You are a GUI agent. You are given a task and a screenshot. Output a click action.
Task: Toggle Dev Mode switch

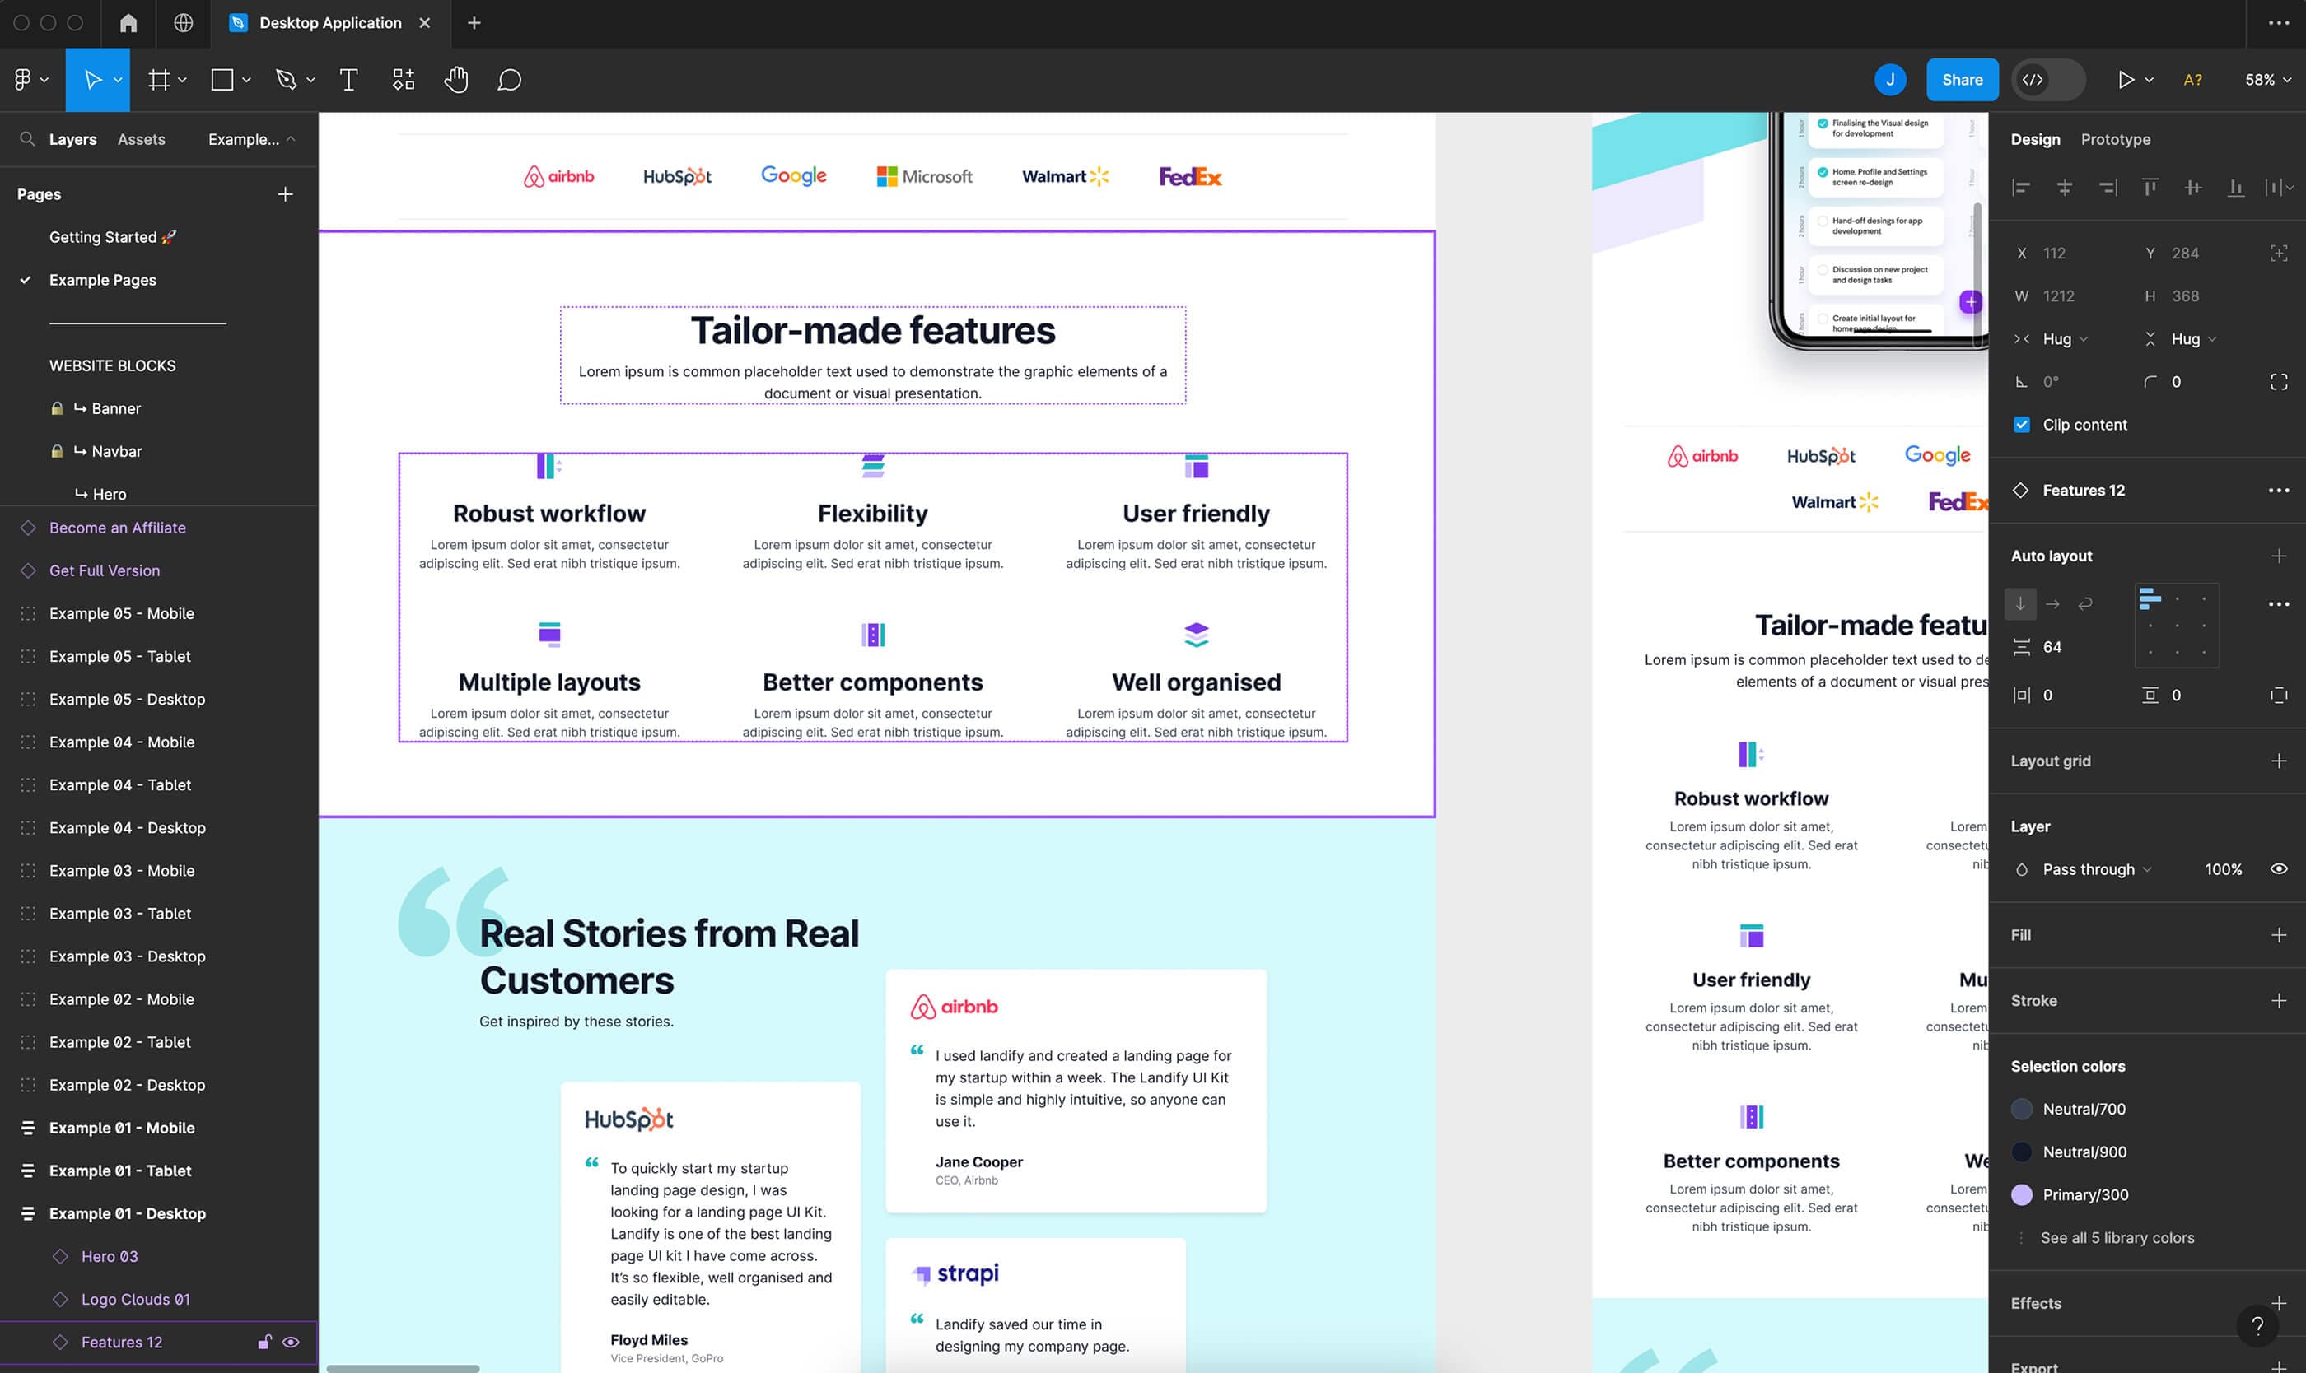tap(2049, 80)
